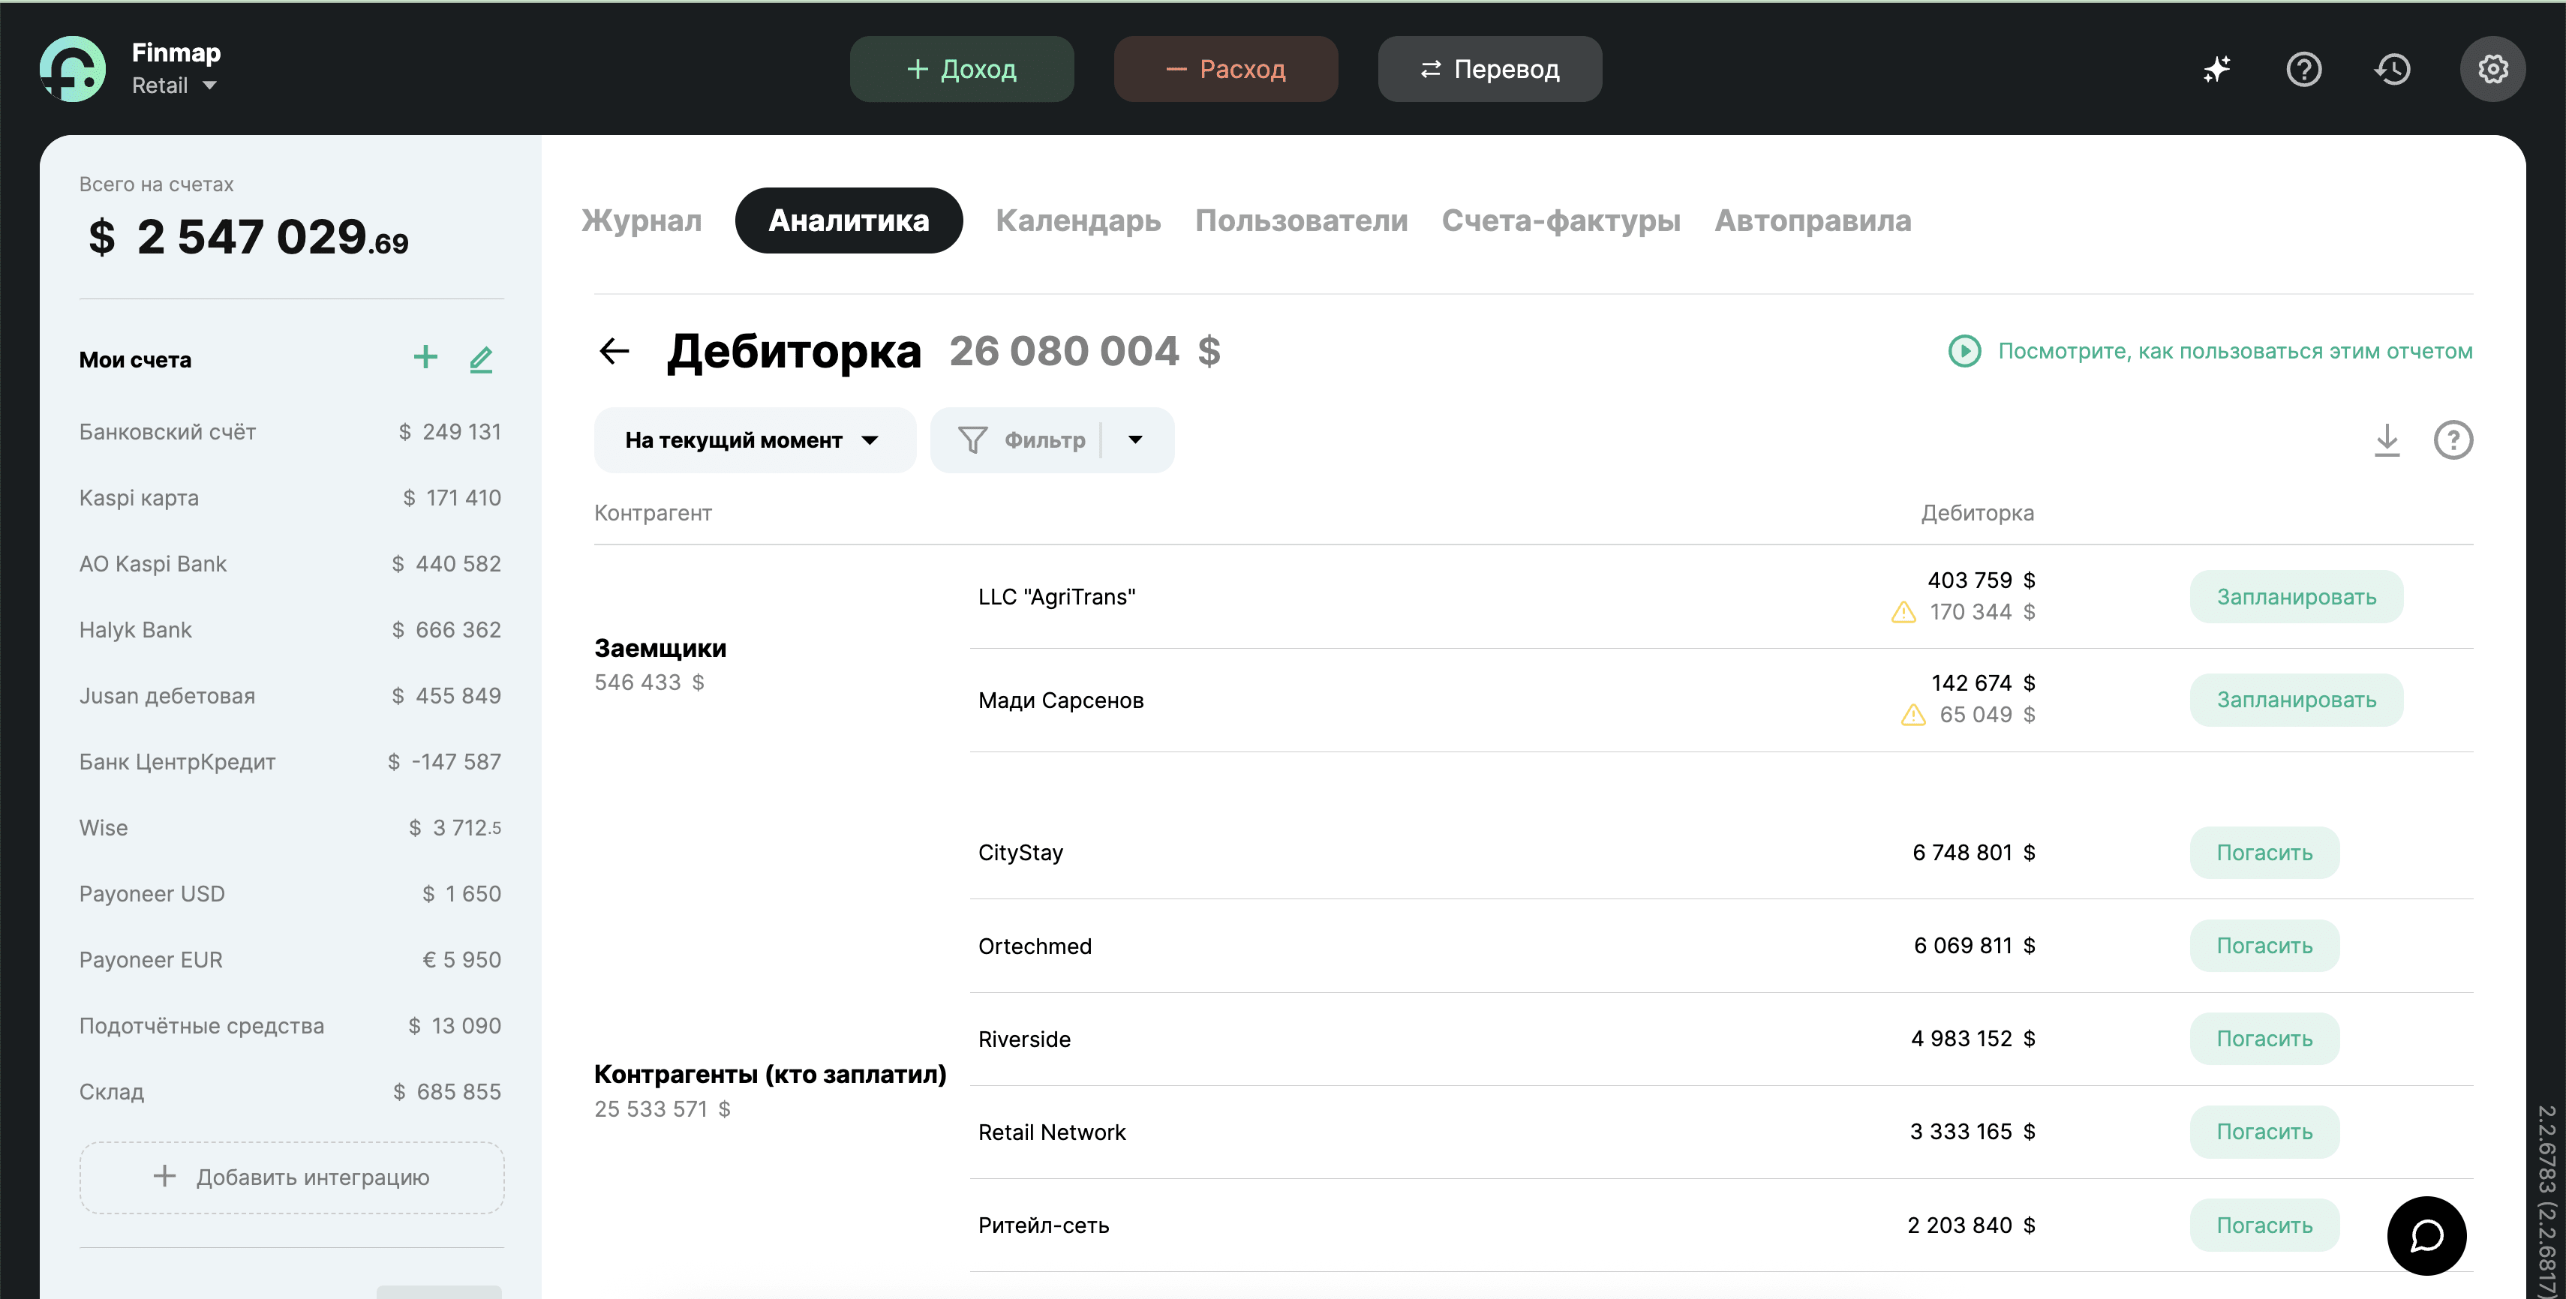
Task: Go to the Пользователи tab
Action: tap(1301, 220)
